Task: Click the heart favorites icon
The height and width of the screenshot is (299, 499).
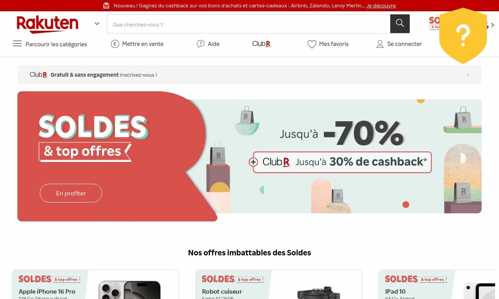Action: pyautogui.click(x=312, y=44)
